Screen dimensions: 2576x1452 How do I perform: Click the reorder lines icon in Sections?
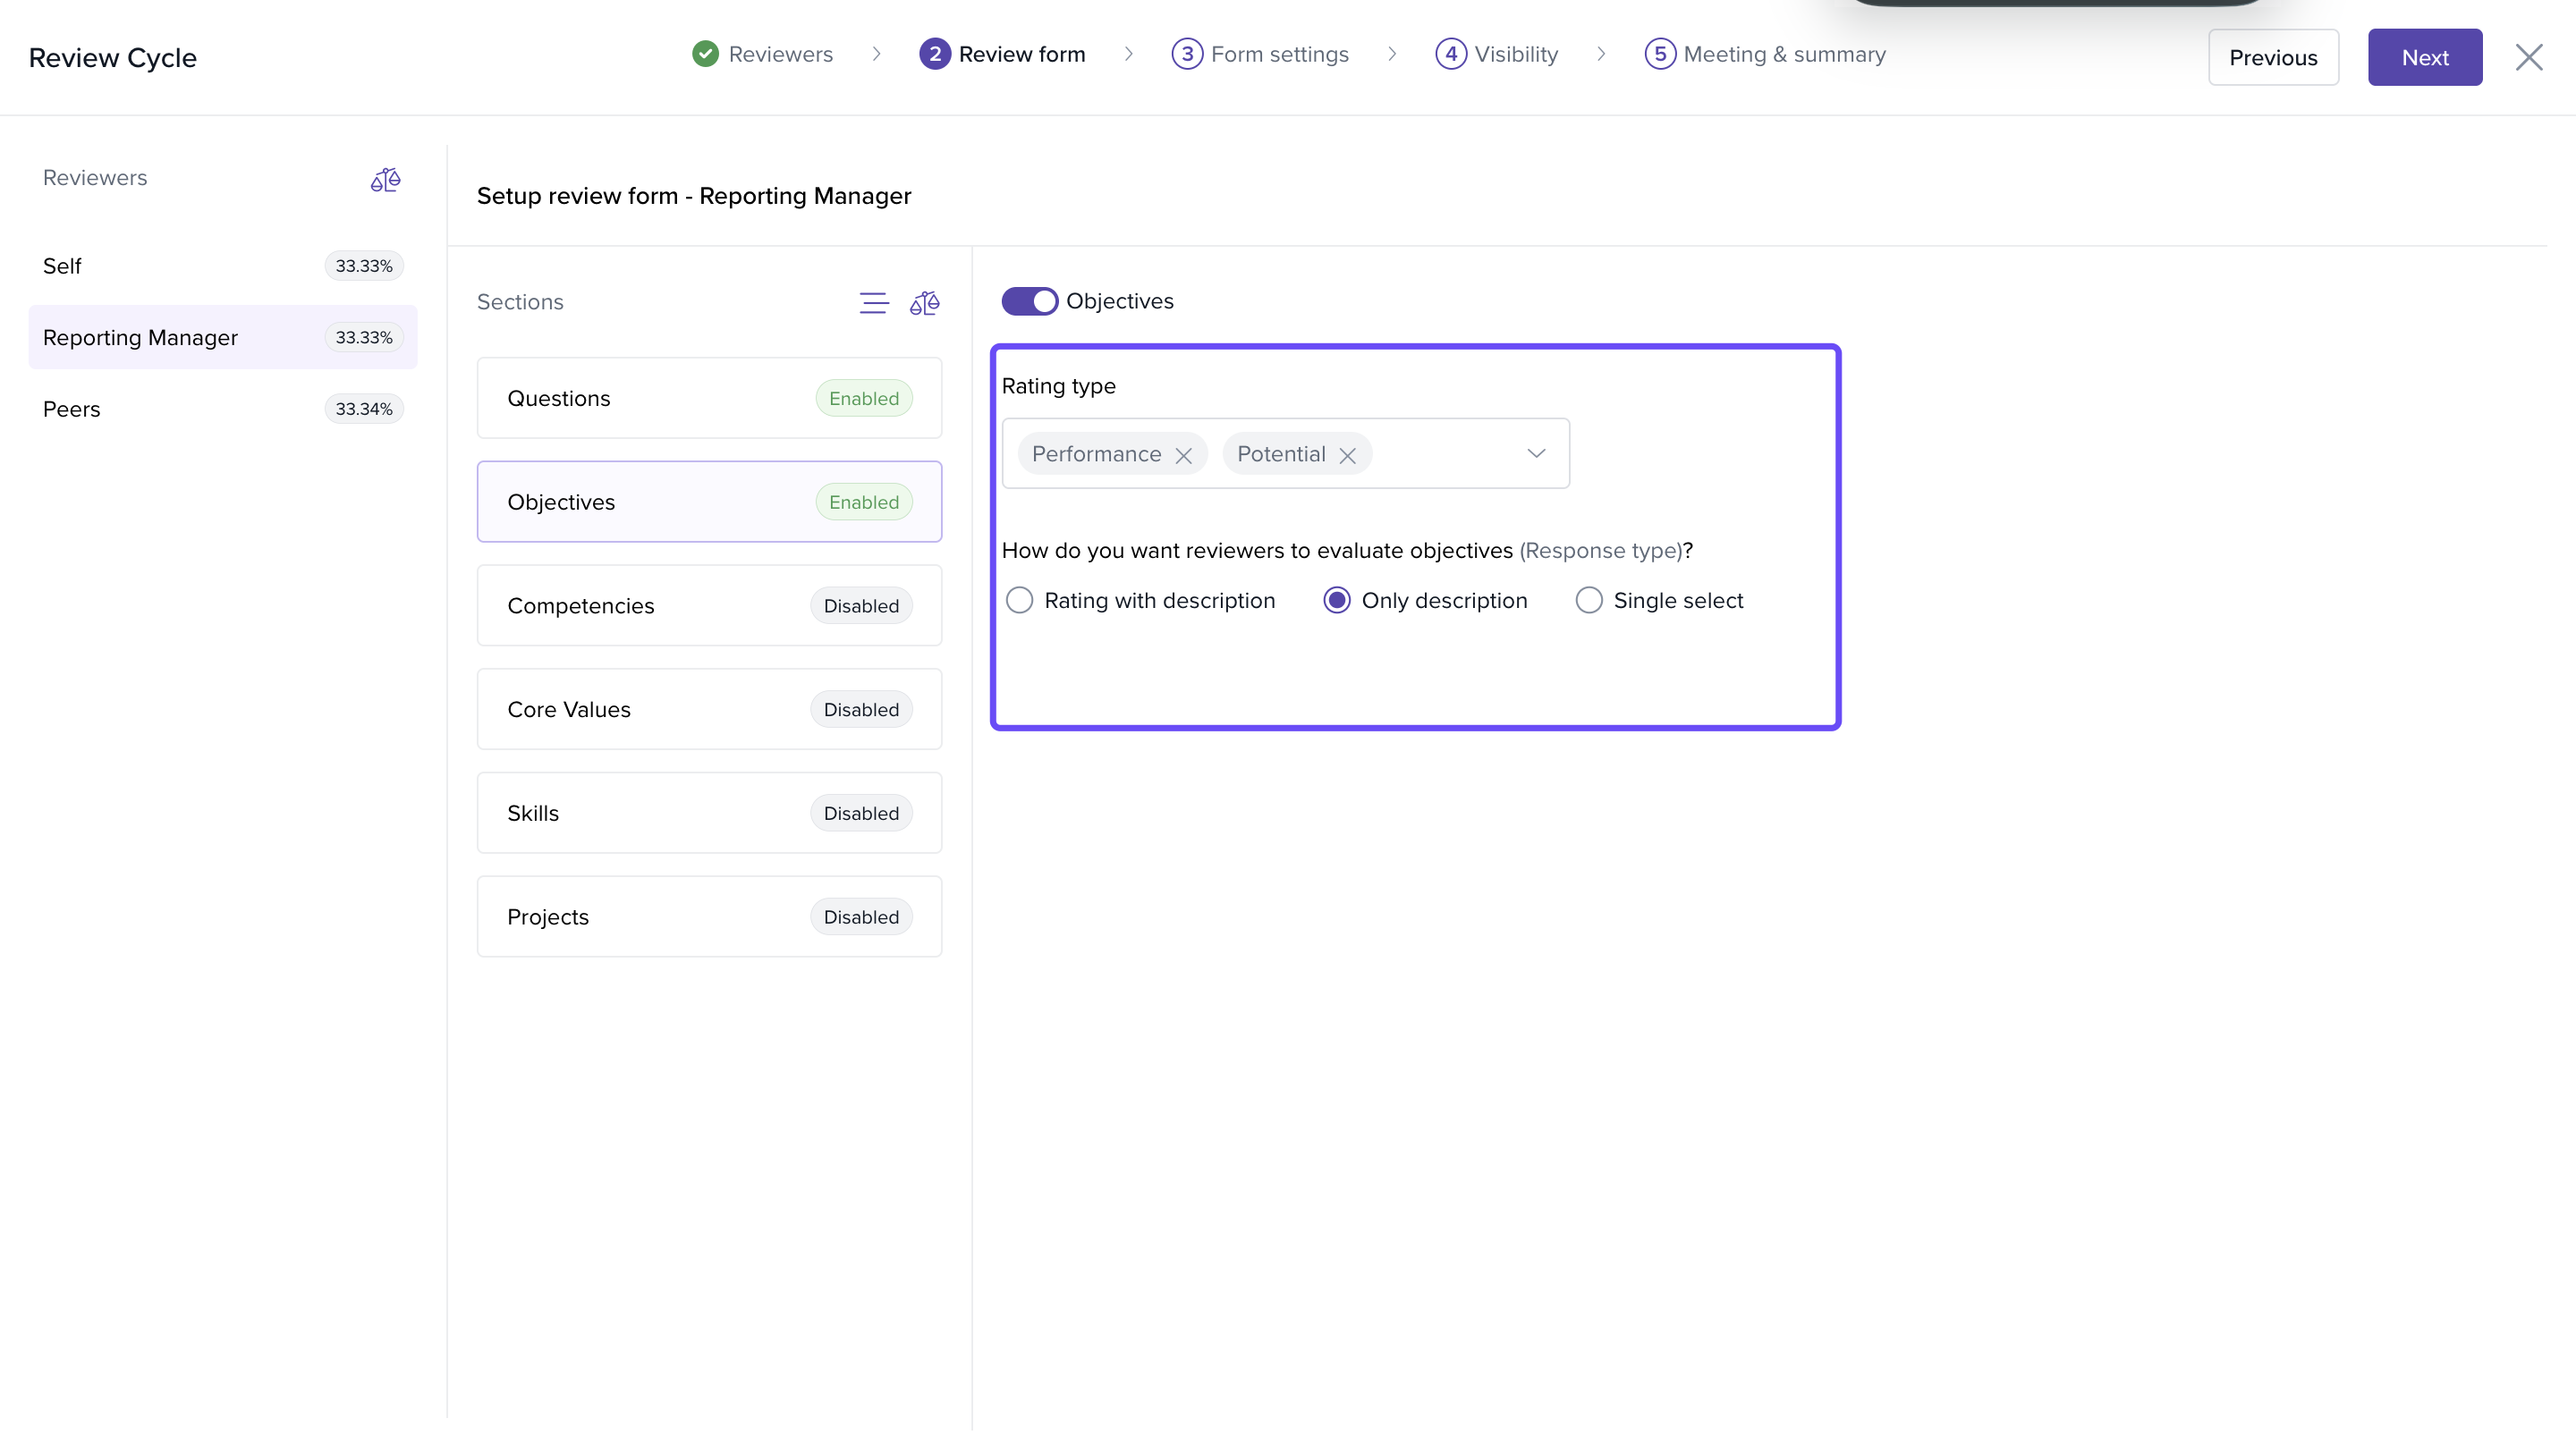point(873,303)
